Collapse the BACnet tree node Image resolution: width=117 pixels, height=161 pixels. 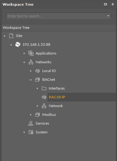[x=31, y=80]
